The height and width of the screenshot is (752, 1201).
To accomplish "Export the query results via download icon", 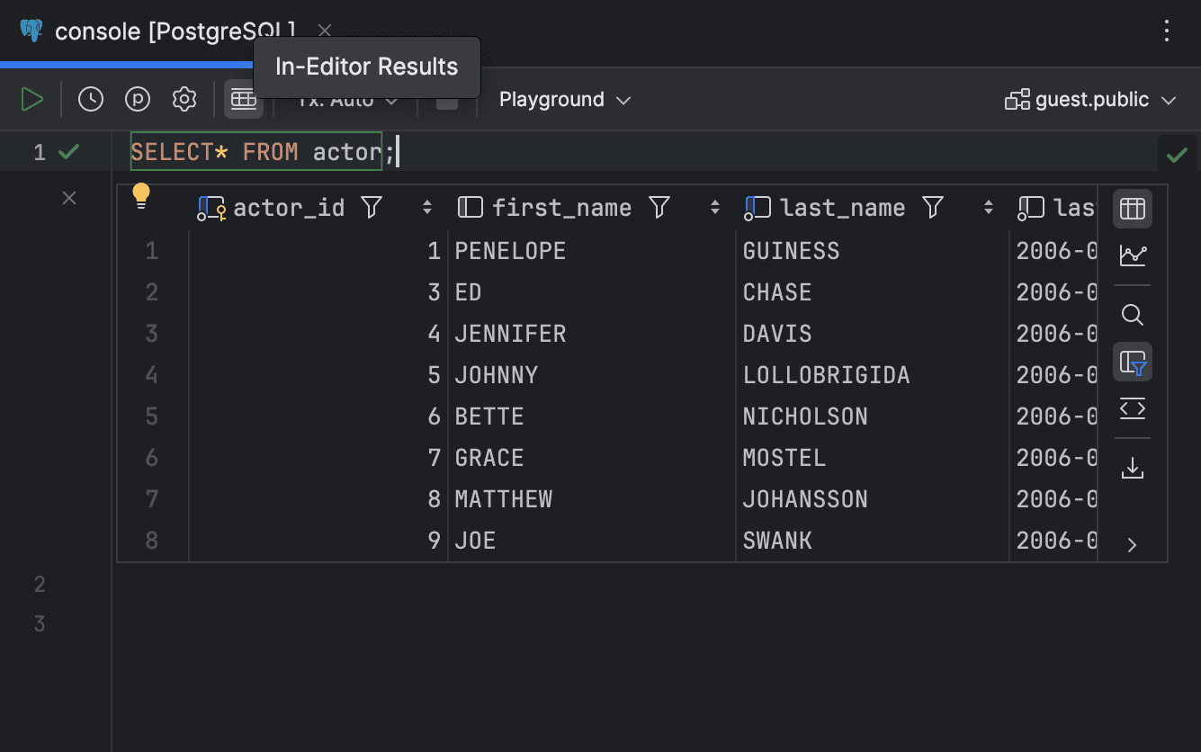I will [1132, 468].
